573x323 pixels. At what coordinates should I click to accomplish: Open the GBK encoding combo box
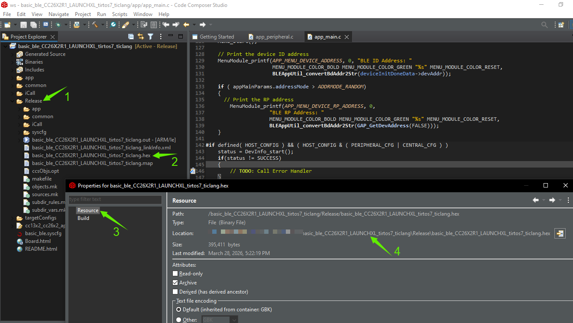pos(220,320)
